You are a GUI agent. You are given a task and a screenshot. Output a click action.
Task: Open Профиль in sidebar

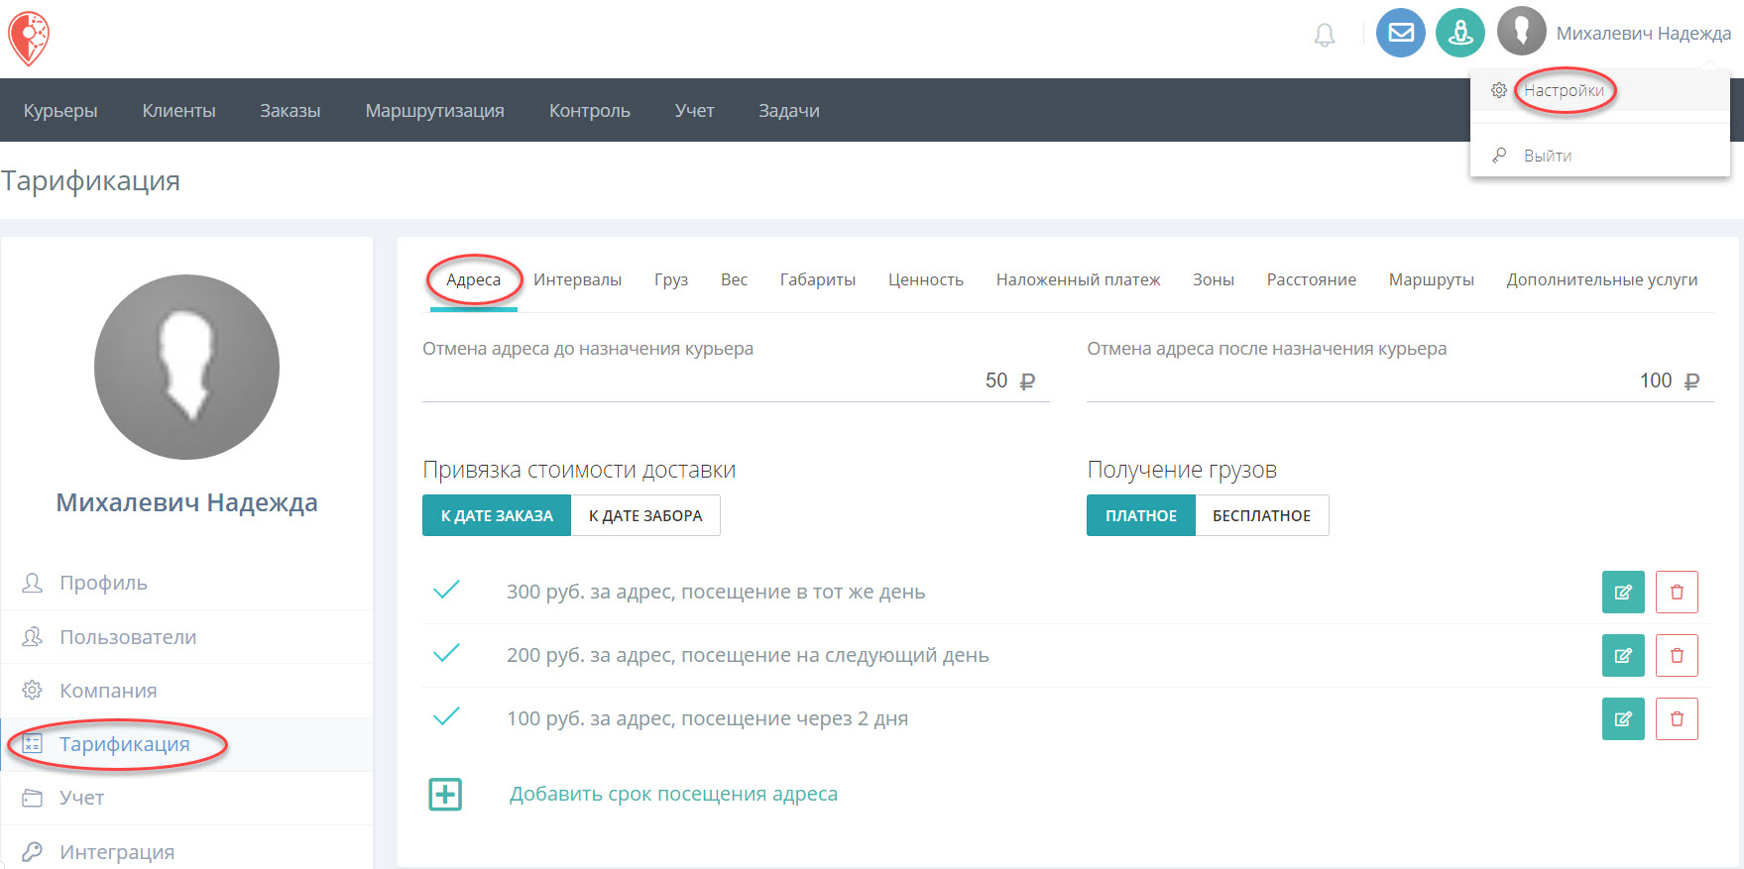tap(186, 583)
